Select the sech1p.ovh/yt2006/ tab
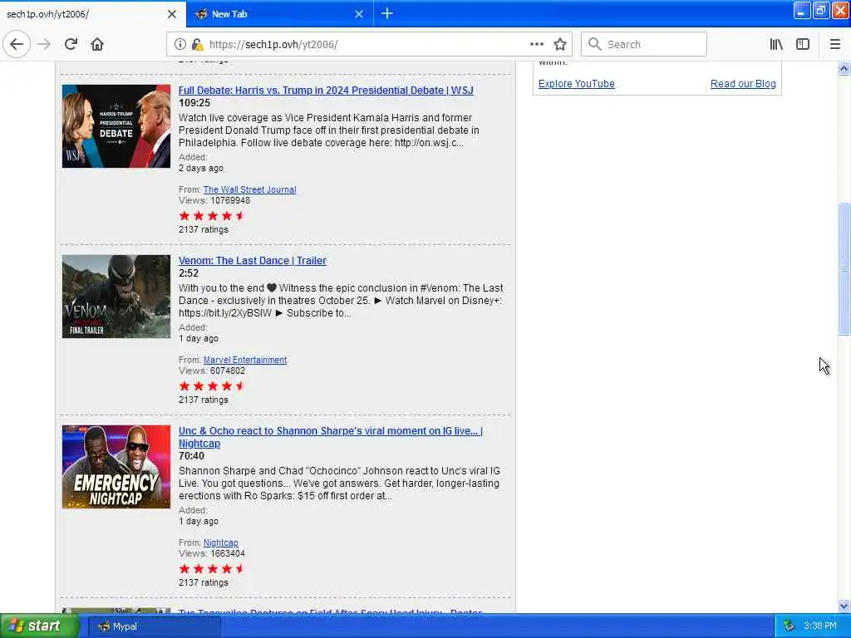Image resolution: width=851 pixels, height=638 pixels. (93, 14)
